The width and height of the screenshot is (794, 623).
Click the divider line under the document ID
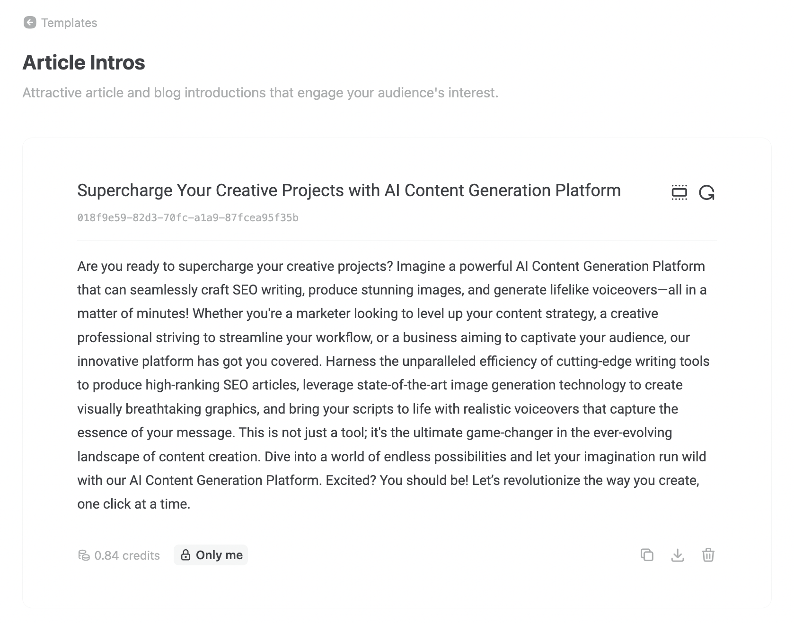[x=397, y=240]
